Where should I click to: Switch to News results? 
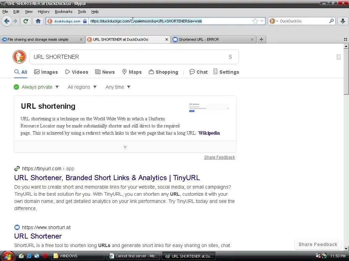click(x=105, y=72)
